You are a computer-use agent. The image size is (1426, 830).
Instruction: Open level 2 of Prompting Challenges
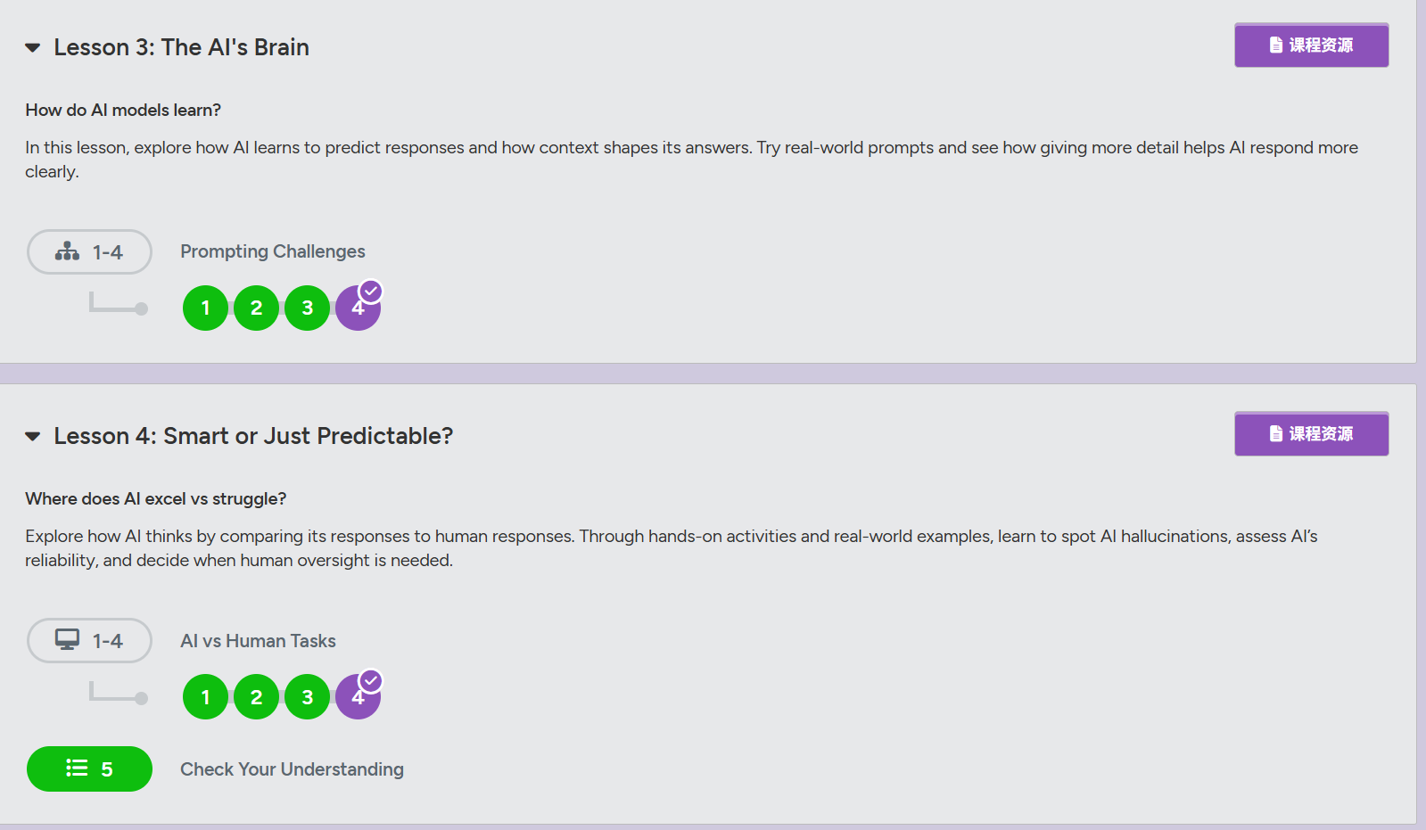click(257, 308)
